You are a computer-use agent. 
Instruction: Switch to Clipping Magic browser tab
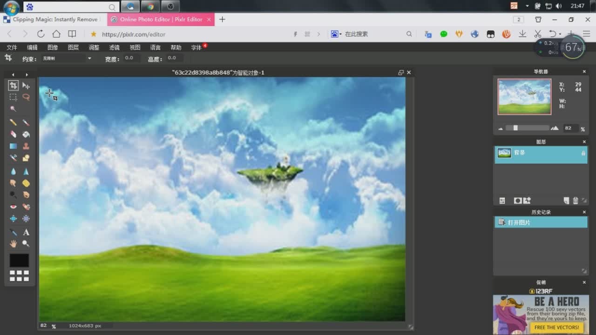[51, 20]
